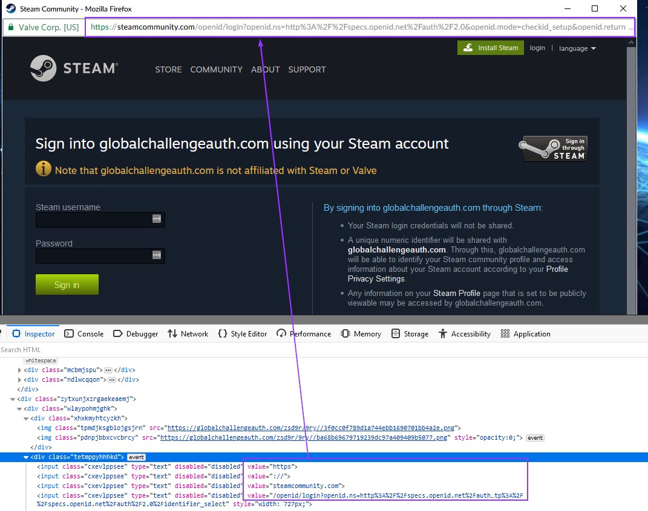Click the ellipsis badge in the ndlwcqqon div row
The height and width of the screenshot is (511, 648).
pos(112,379)
